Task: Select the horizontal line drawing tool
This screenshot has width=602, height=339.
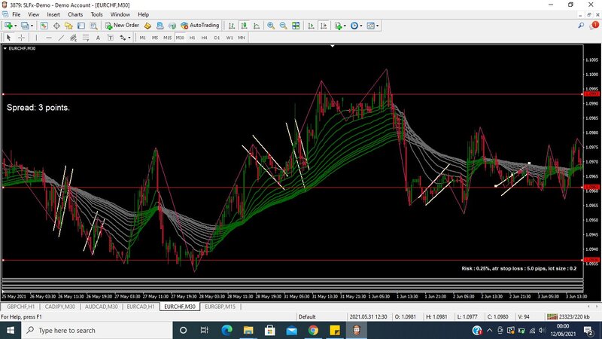Action: tap(48, 37)
